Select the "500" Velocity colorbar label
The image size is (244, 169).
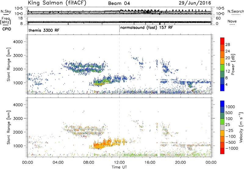pos(229,113)
